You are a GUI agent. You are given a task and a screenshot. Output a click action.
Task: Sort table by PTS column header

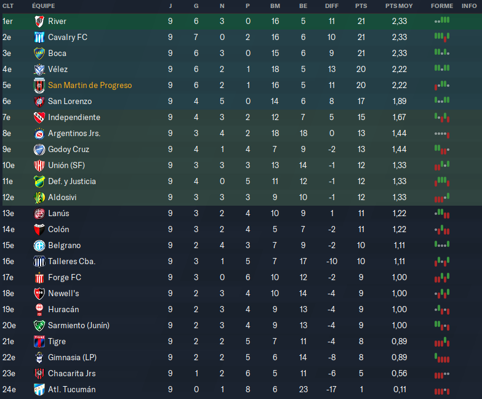(x=361, y=6)
